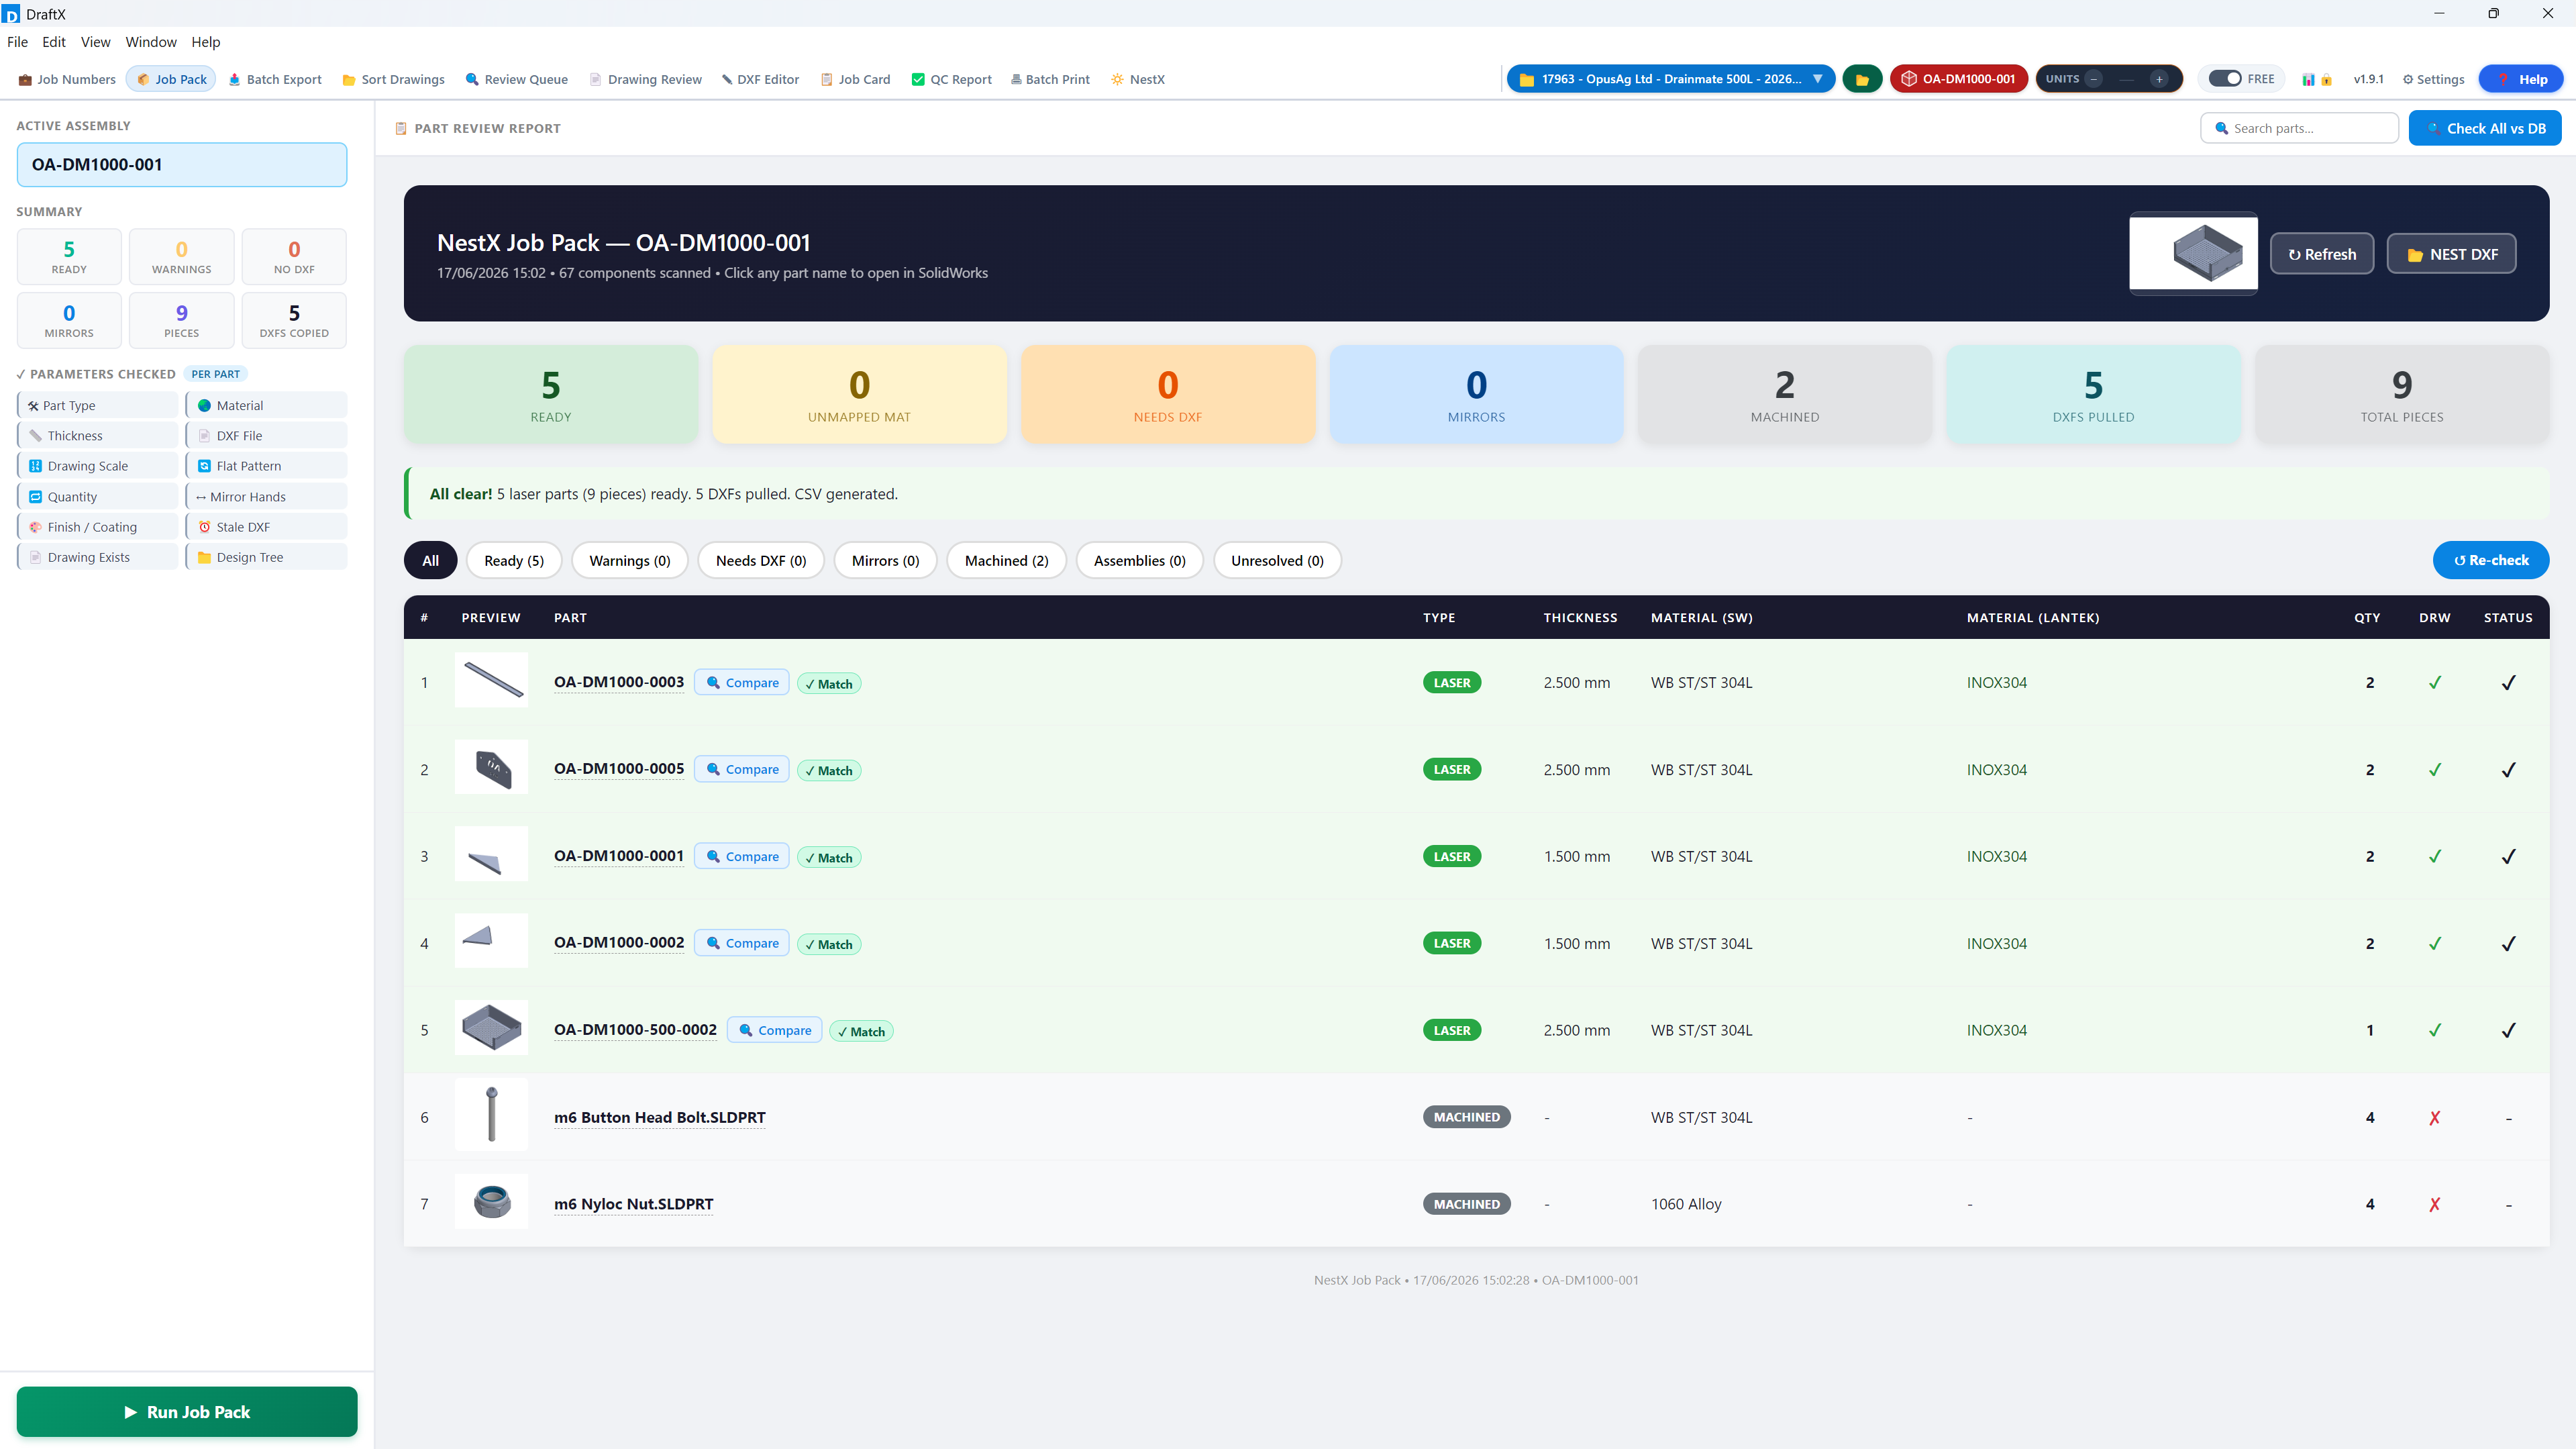Click the red OA-DM1000-001 assembly badge

coord(1958,79)
